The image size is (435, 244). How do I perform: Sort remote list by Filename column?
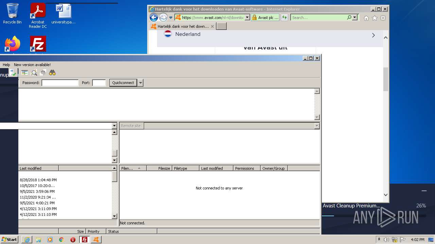[133, 168]
